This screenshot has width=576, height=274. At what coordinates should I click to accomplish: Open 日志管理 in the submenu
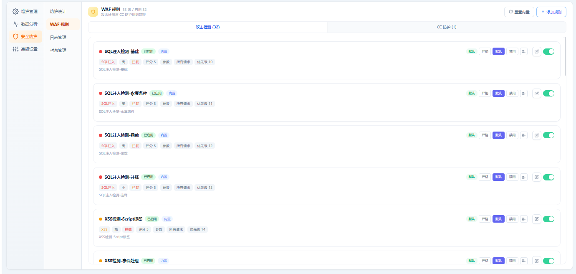(x=58, y=37)
